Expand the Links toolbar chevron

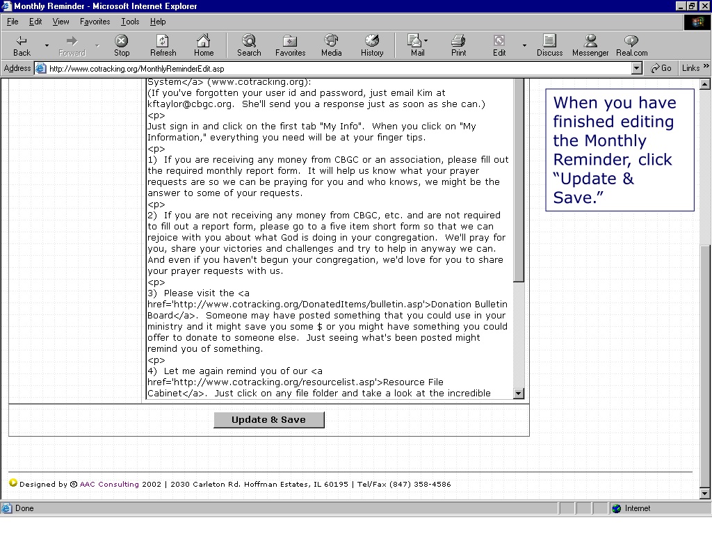[x=706, y=66]
